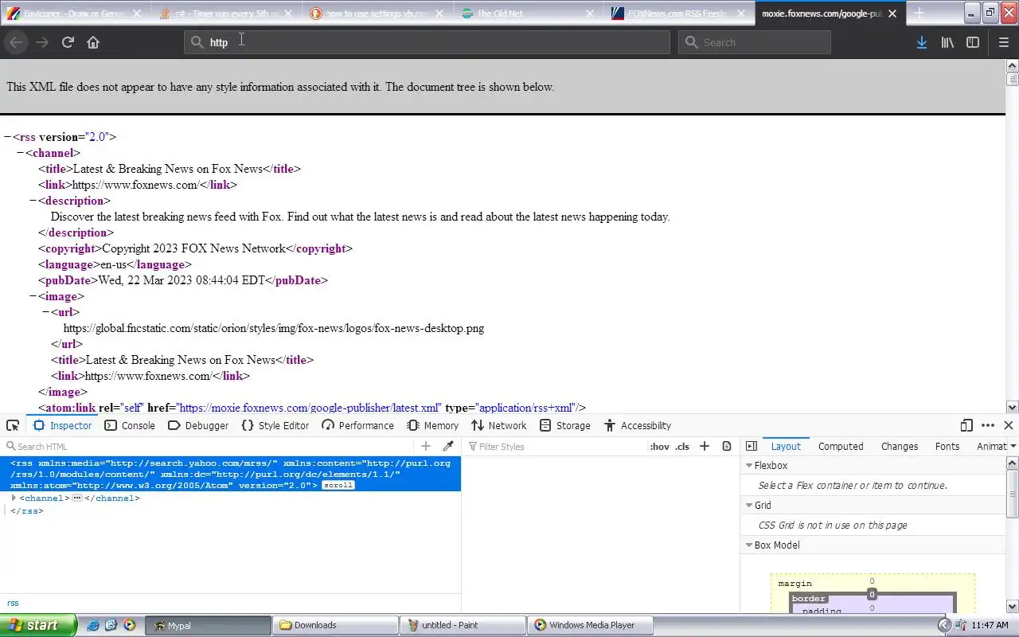The width and height of the screenshot is (1019, 637).
Task: Add a new style rule
Action: coord(704,446)
